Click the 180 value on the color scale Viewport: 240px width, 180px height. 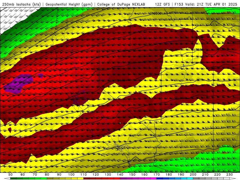[x=169, y=175]
